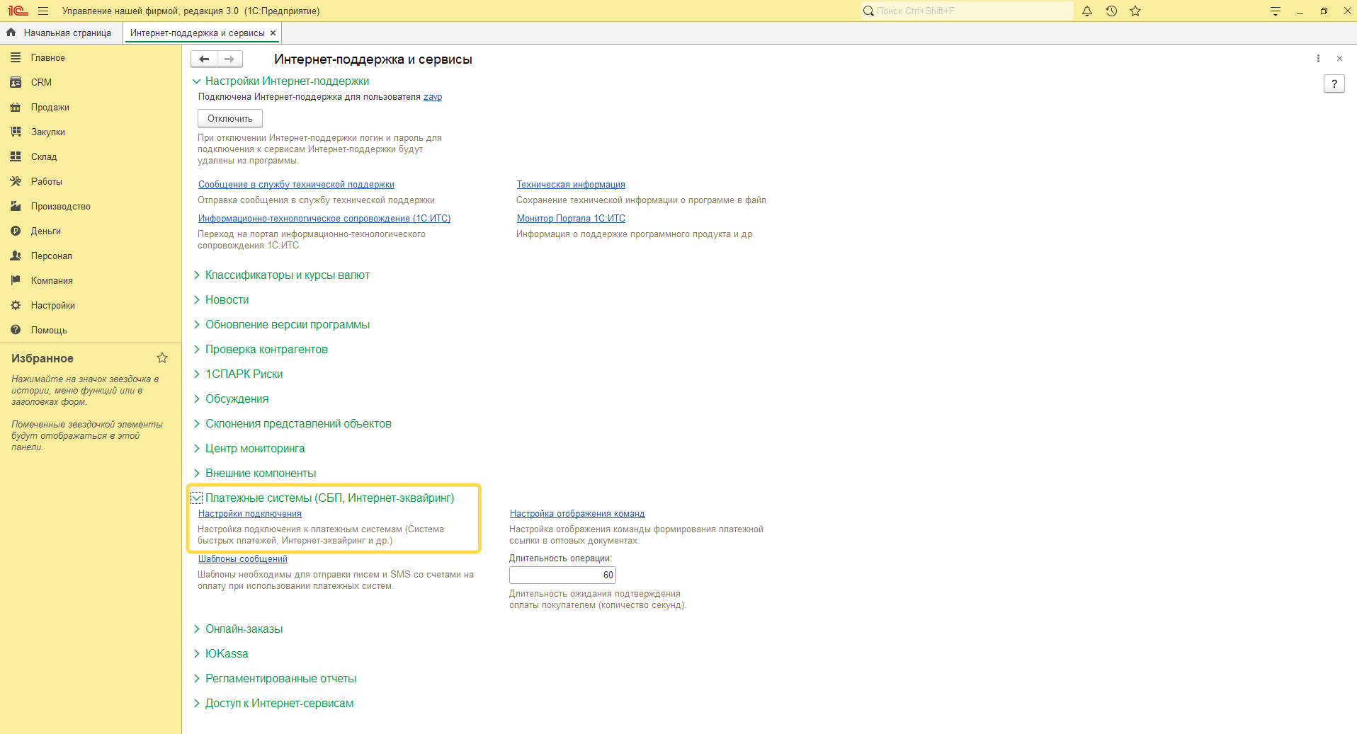
Task: Click the notifications bell icon
Action: pyautogui.click(x=1086, y=11)
